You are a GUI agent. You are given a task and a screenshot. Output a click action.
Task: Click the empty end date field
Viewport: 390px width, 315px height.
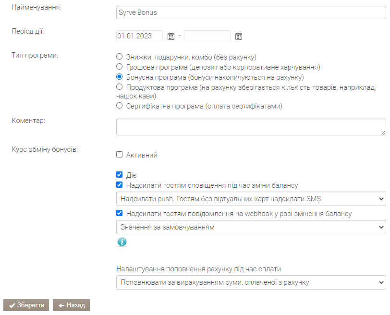tap(207, 36)
